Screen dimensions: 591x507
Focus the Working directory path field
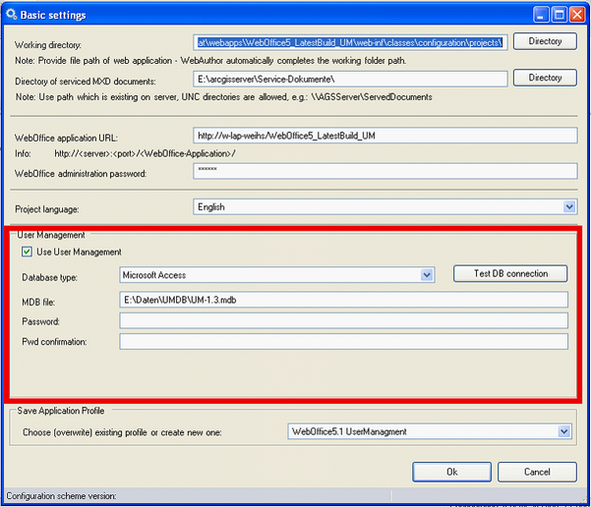pos(350,42)
